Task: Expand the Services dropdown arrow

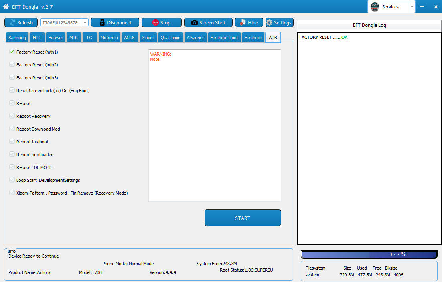Action: pyautogui.click(x=412, y=7)
